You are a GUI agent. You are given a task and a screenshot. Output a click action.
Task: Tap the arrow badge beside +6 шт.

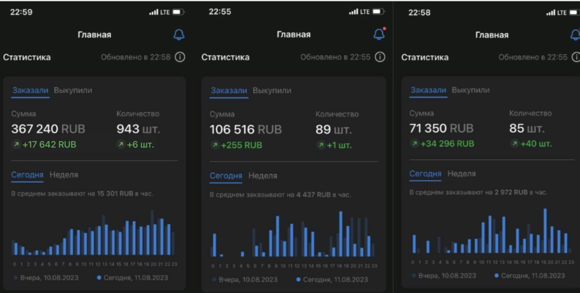[x=121, y=145]
